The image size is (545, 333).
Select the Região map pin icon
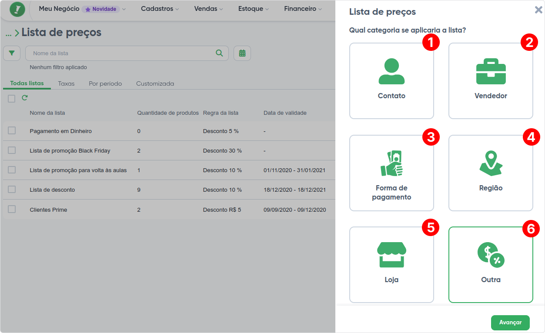(491, 163)
